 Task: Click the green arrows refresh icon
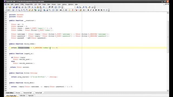pyautogui.click(x=35, y=10)
